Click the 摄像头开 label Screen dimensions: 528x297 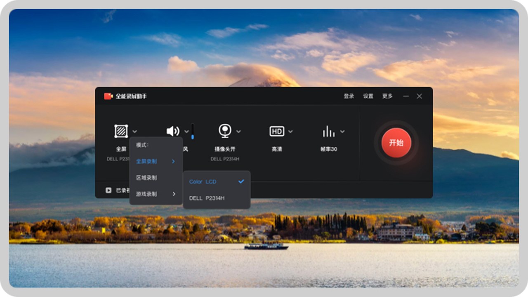225,149
